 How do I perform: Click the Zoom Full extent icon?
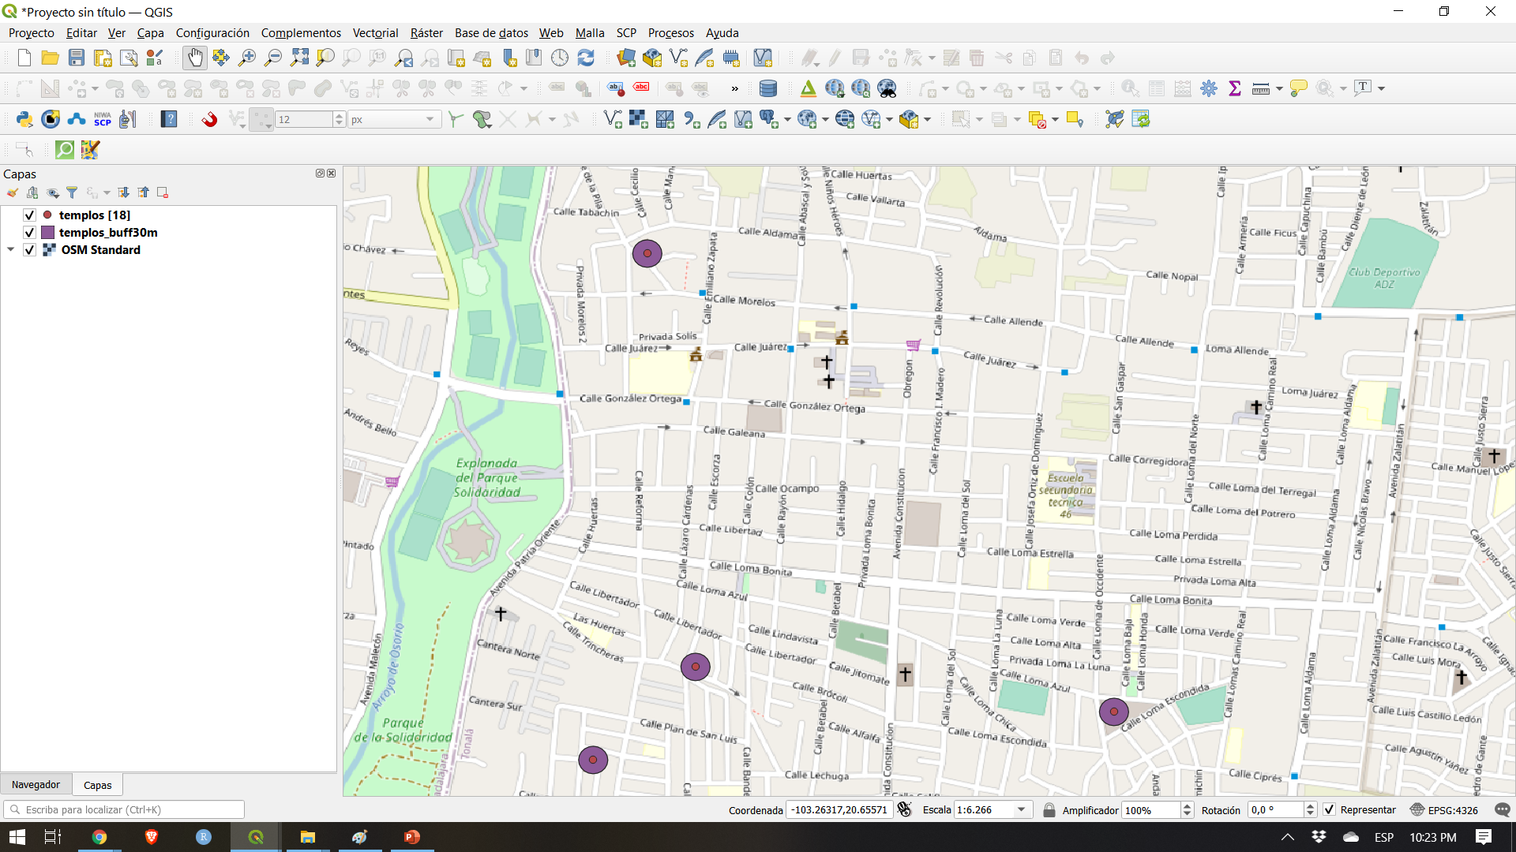[x=299, y=58]
